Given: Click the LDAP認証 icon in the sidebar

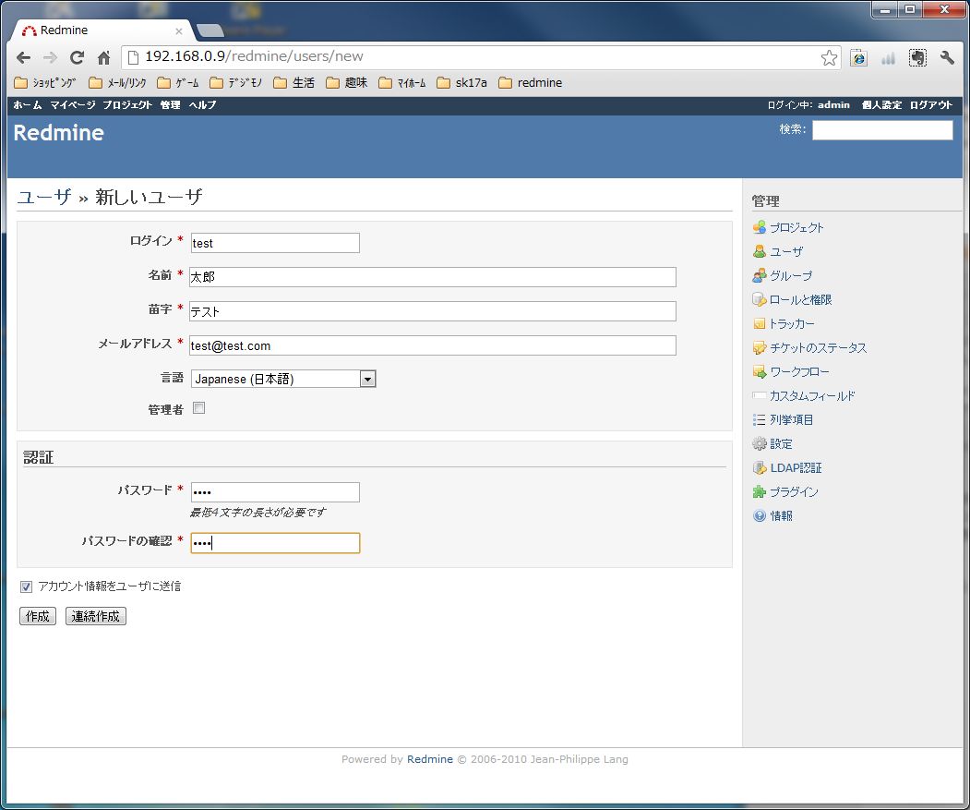Looking at the screenshot, I should click(759, 467).
